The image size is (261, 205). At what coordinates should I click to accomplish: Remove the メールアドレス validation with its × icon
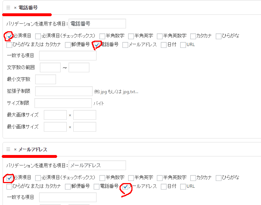pos(15,150)
